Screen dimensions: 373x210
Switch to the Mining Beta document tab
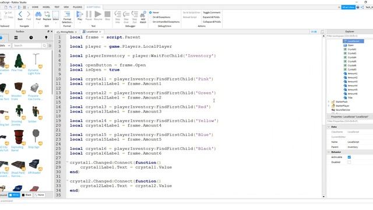point(67,32)
